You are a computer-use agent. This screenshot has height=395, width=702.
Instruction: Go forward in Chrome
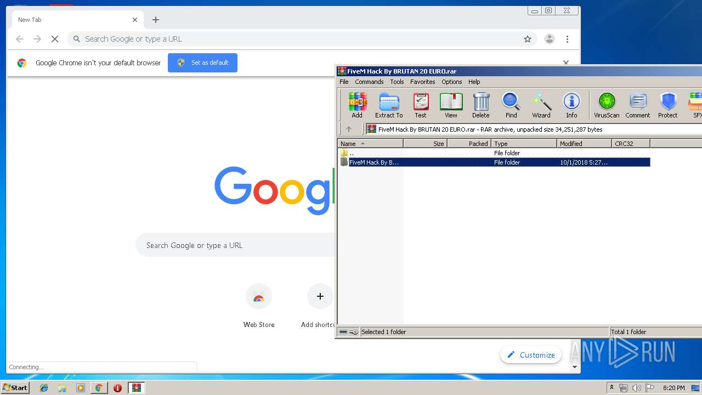pyautogui.click(x=37, y=39)
